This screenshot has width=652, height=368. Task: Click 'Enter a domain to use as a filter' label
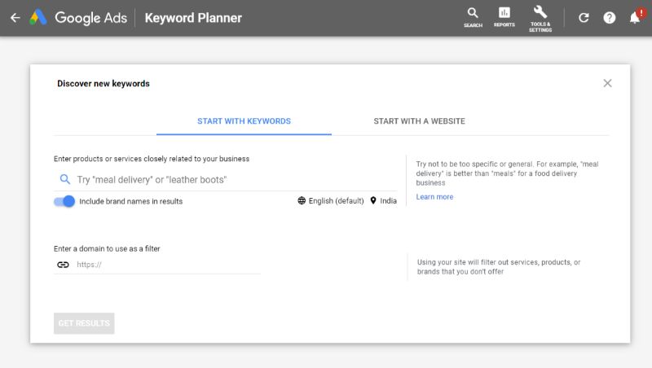tap(107, 249)
